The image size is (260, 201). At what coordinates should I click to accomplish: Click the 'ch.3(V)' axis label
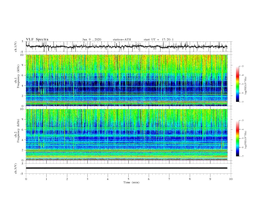tap(16, 168)
